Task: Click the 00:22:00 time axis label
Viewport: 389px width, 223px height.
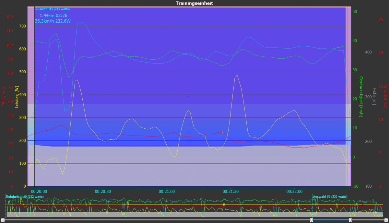Action: pos(294,192)
